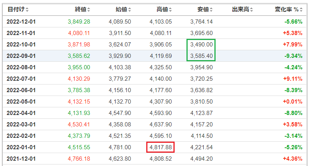Select date 2022-11-01
Viewport: 309px width, 166px height.
tap(21, 33)
